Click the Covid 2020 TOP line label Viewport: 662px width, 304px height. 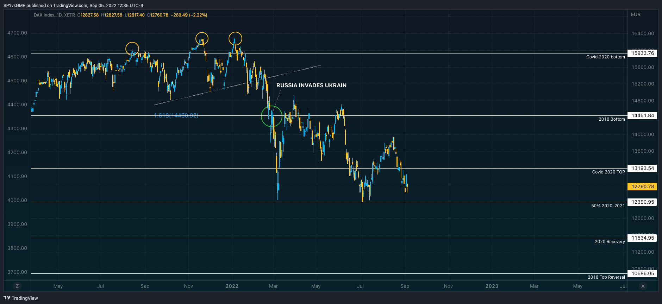pos(608,172)
